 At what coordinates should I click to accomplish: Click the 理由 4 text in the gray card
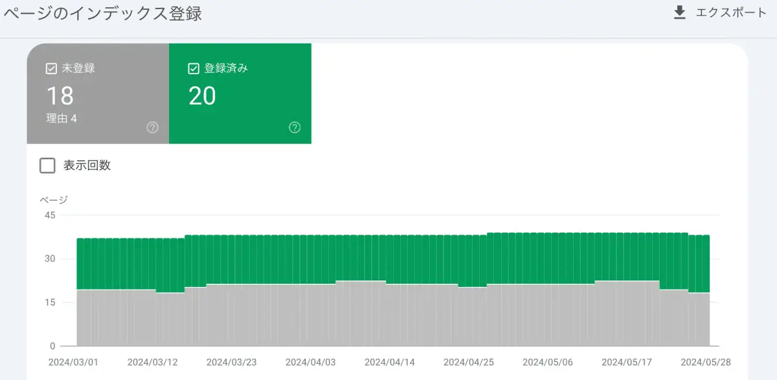click(62, 119)
